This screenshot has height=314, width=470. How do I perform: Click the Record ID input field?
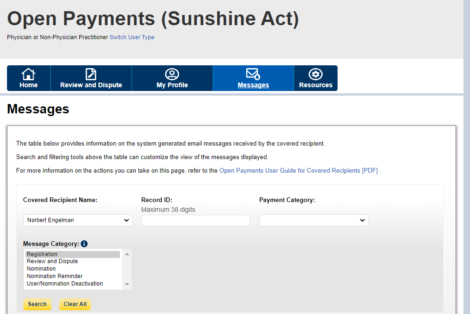tap(196, 220)
